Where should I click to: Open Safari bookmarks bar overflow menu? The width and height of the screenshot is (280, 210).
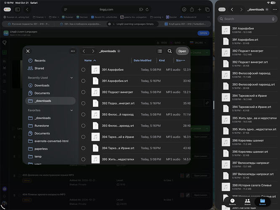tap(209, 17)
